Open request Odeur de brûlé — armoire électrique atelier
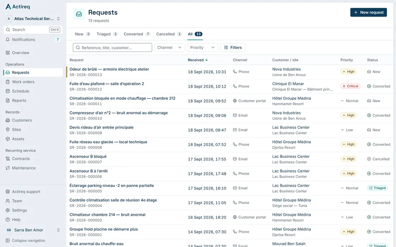 pos(109,69)
